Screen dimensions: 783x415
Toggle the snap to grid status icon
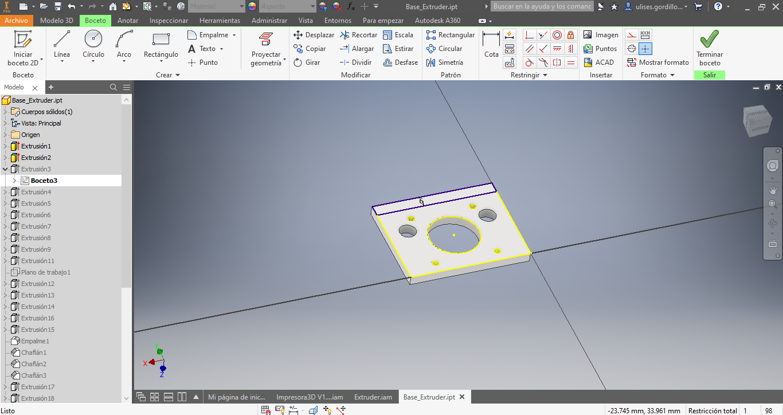coord(266,410)
